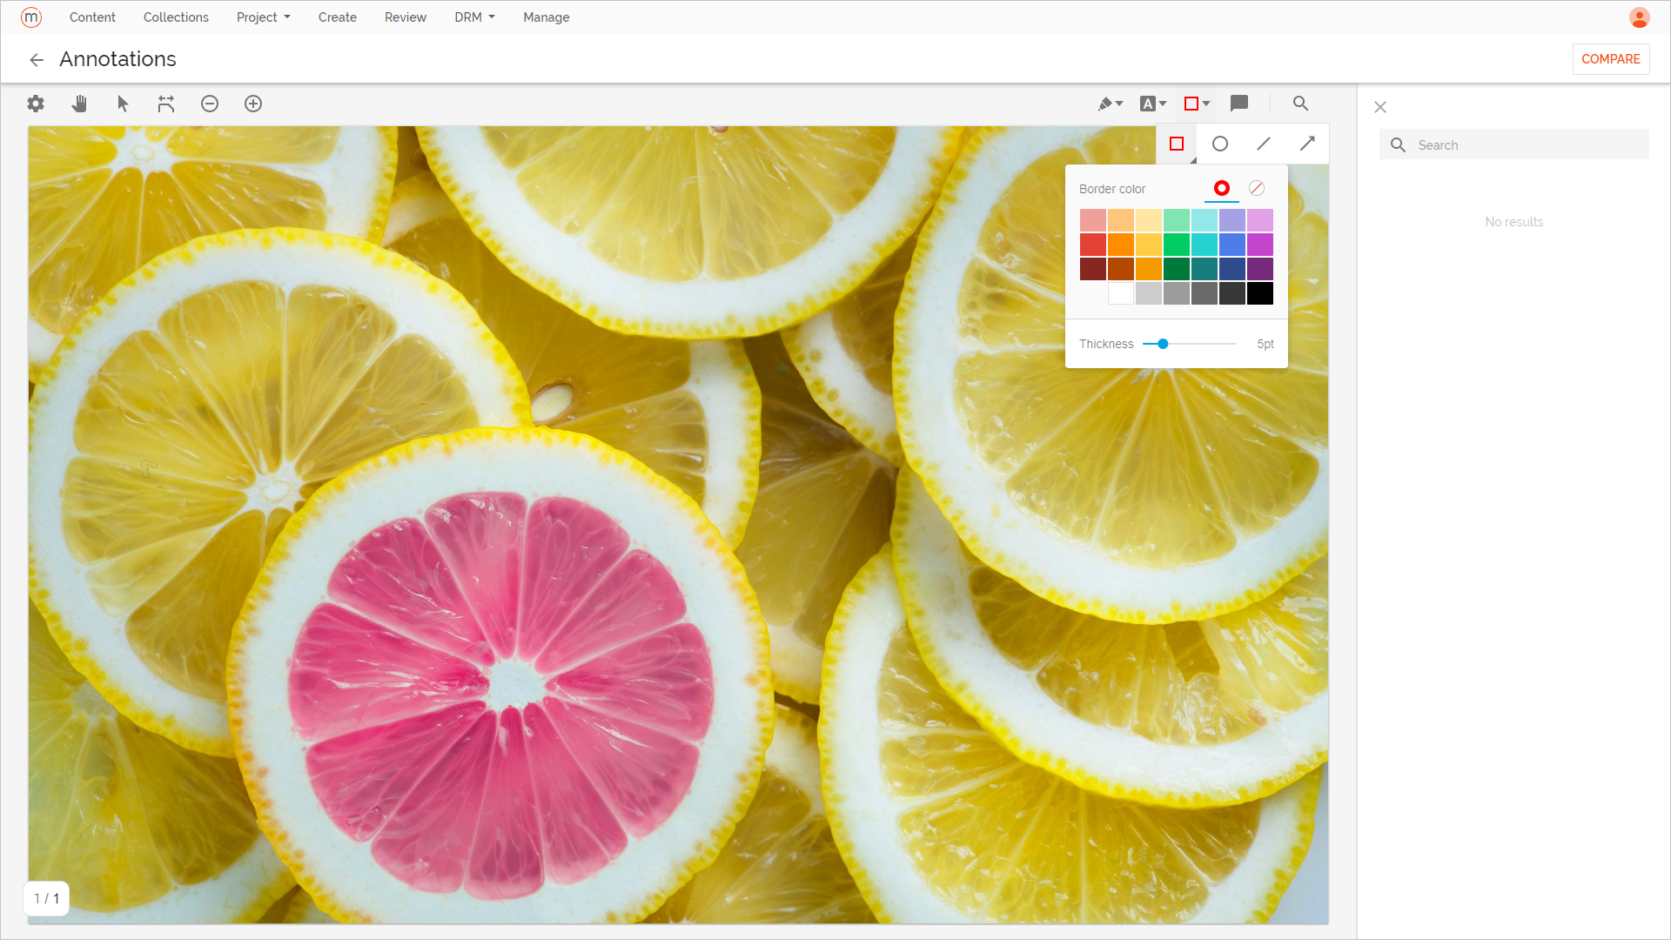The height and width of the screenshot is (940, 1671).
Task: Open the Create menu
Action: pos(338,17)
